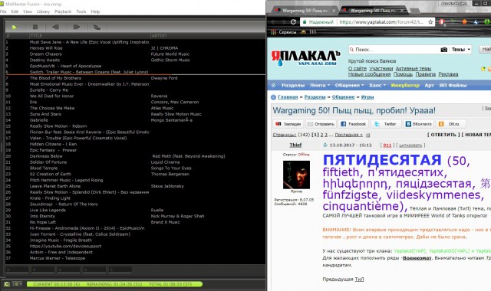The image size is (491, 291).
Task: Open the Сервисы apps bookmark
Action: pos(283,32)
